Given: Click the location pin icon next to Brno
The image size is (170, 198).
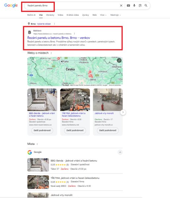Looking at the screenshot, I should 29,24.
